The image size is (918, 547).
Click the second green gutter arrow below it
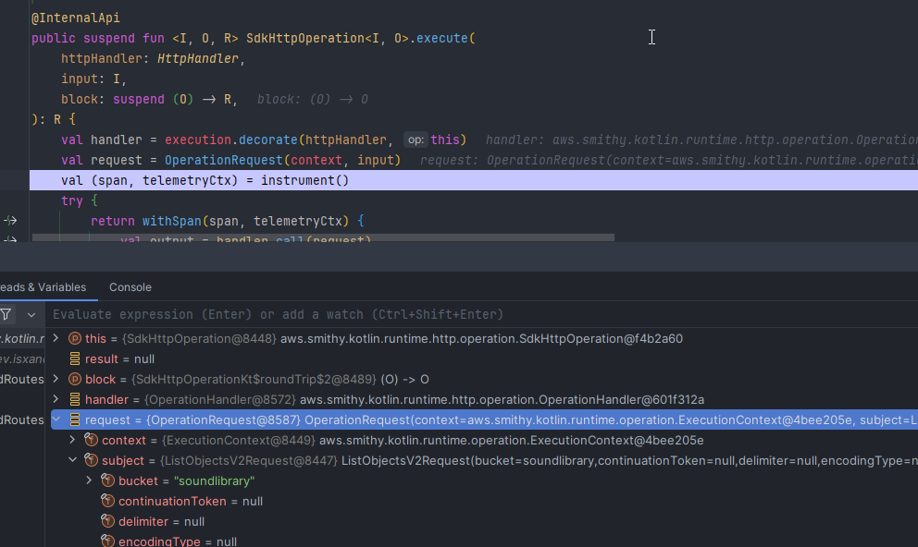[x=8, y=238]
